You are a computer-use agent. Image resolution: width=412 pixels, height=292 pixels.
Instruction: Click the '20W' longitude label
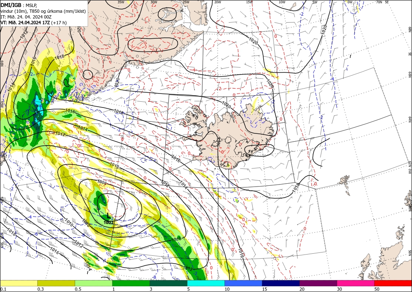(x=218, y=2)
